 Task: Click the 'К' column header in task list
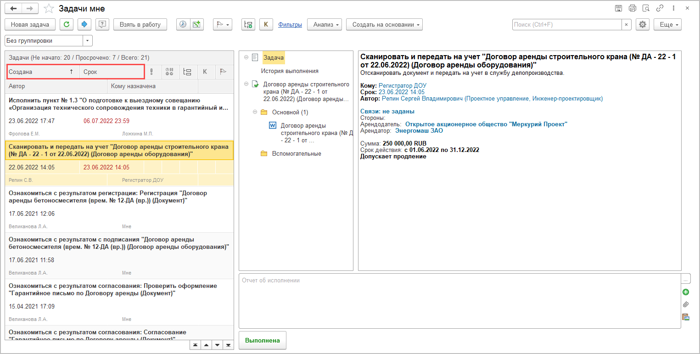click(x=205, y=72)
